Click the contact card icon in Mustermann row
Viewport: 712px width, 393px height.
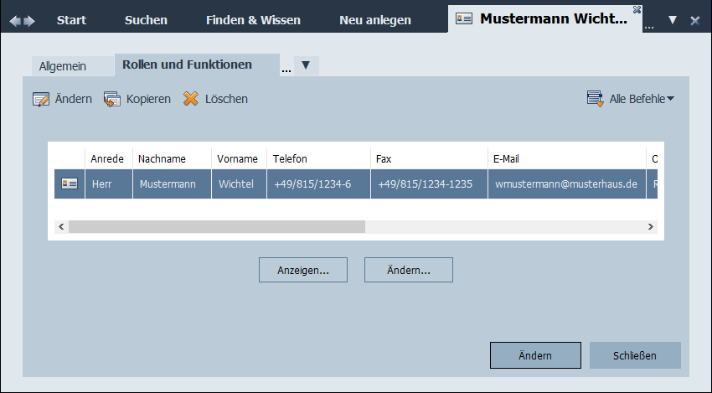70,184
